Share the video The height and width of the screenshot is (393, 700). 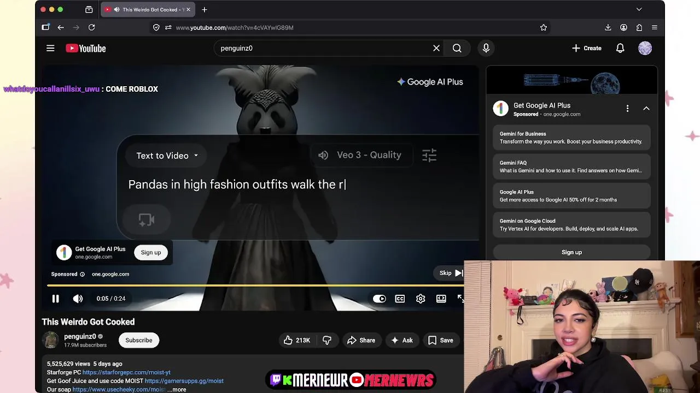(x=361, y=340)
